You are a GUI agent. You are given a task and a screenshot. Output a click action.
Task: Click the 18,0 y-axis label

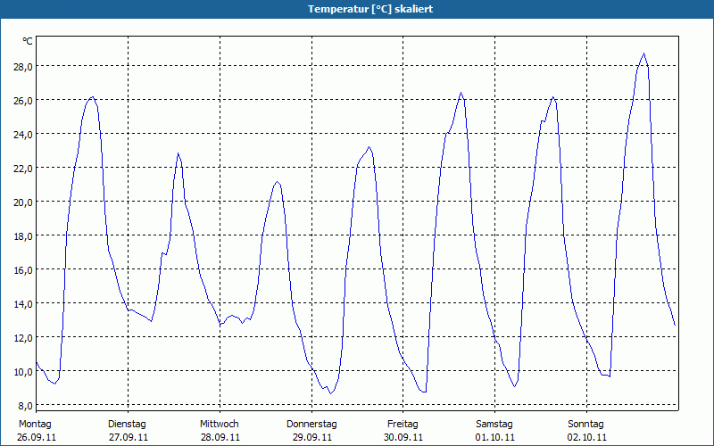click(23, 236)
